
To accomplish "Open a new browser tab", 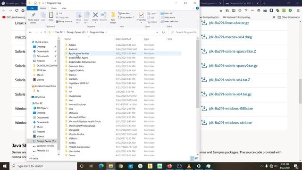I will 264,3.
